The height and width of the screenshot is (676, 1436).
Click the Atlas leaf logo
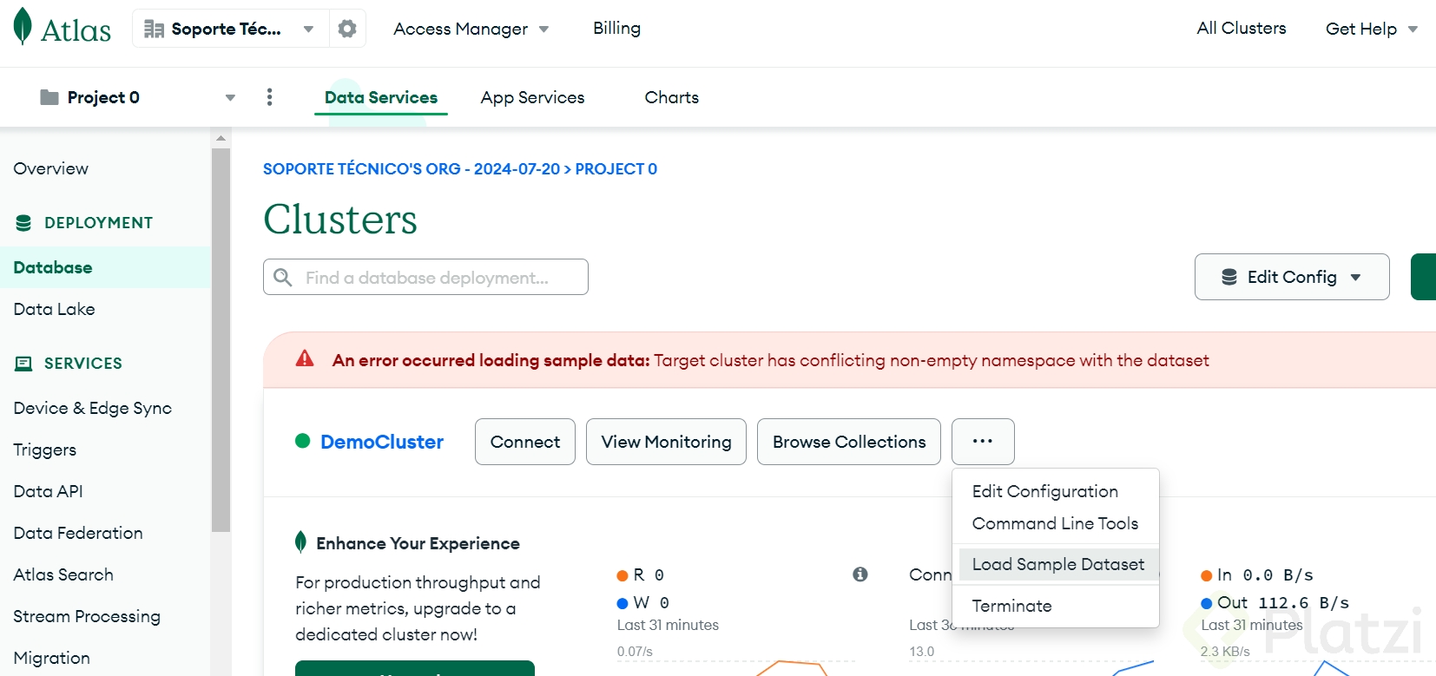click(x=23, y=27)
